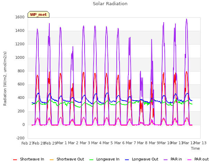221x166 pixels.
Task: Click the low PAR in peak on Mar 8
Action: coord(141,72)
